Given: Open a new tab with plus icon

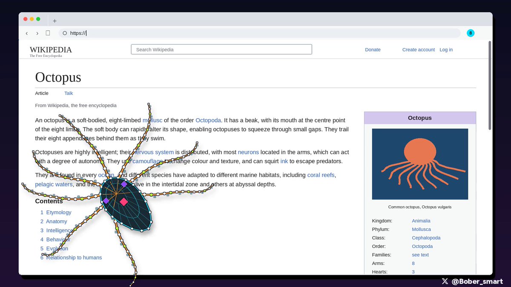Looking at the screenshot, I should coord(55,21).
